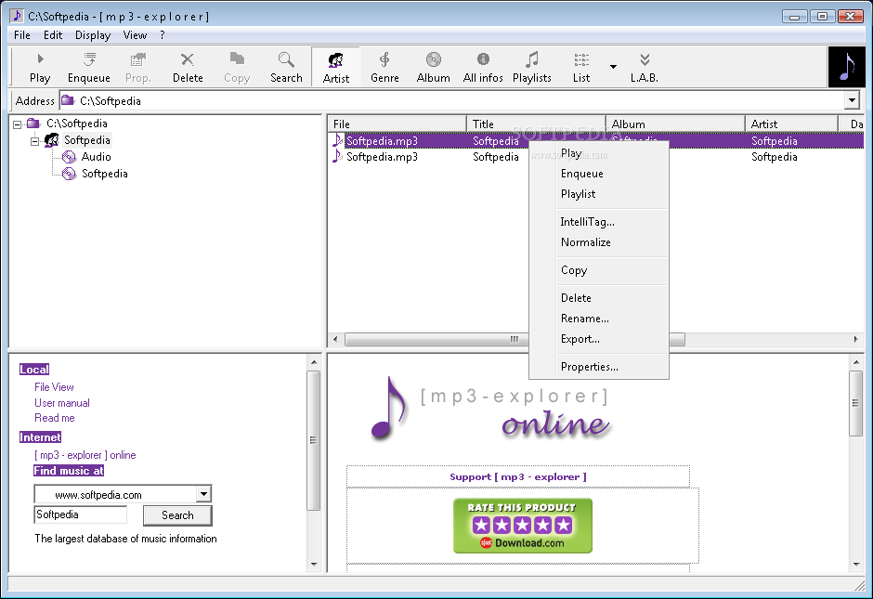Collapse the Softpedia artist tree node

(x=34, y=141)
